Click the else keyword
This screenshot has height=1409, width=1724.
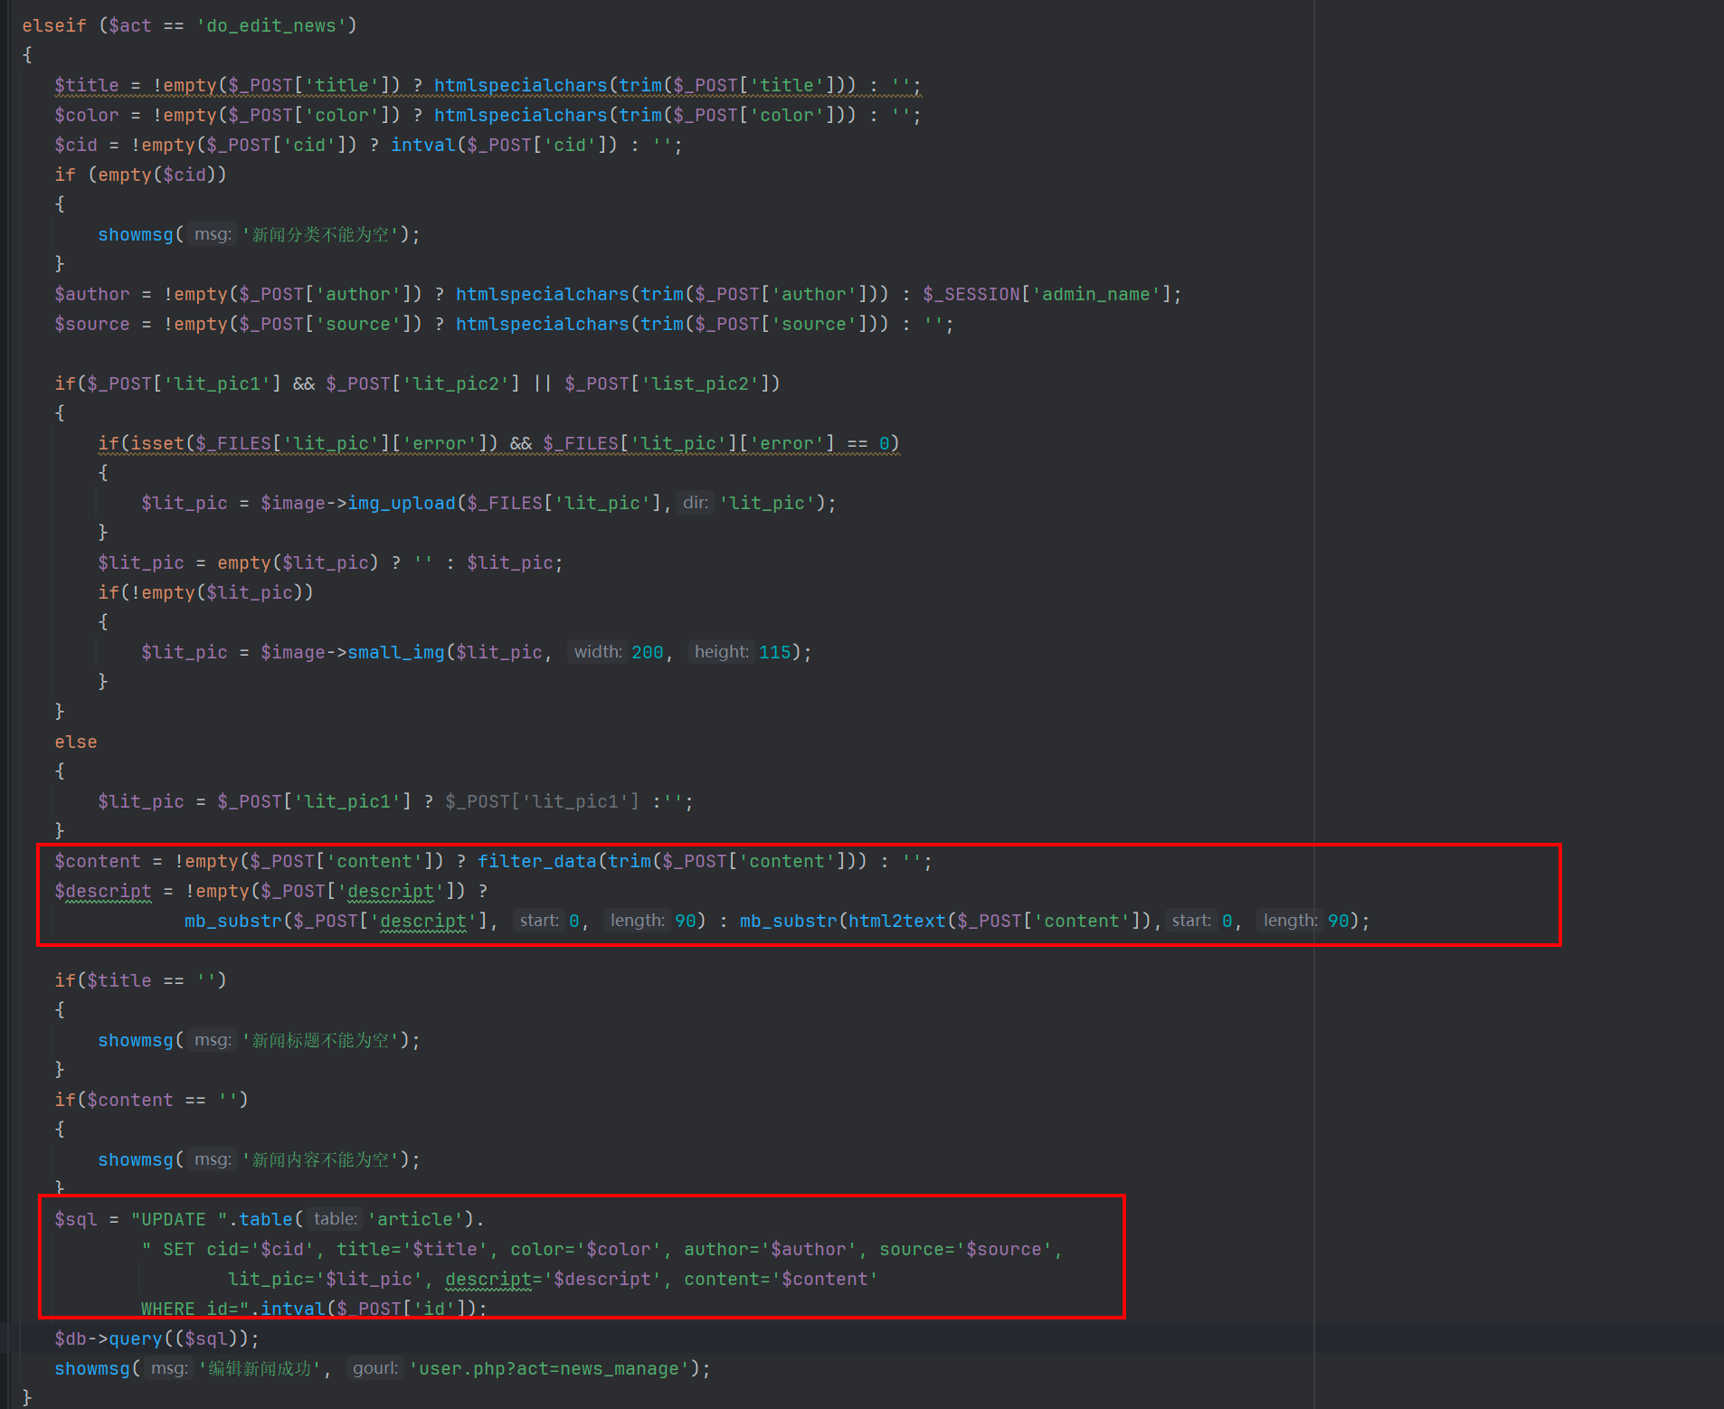tap(75, 742)
